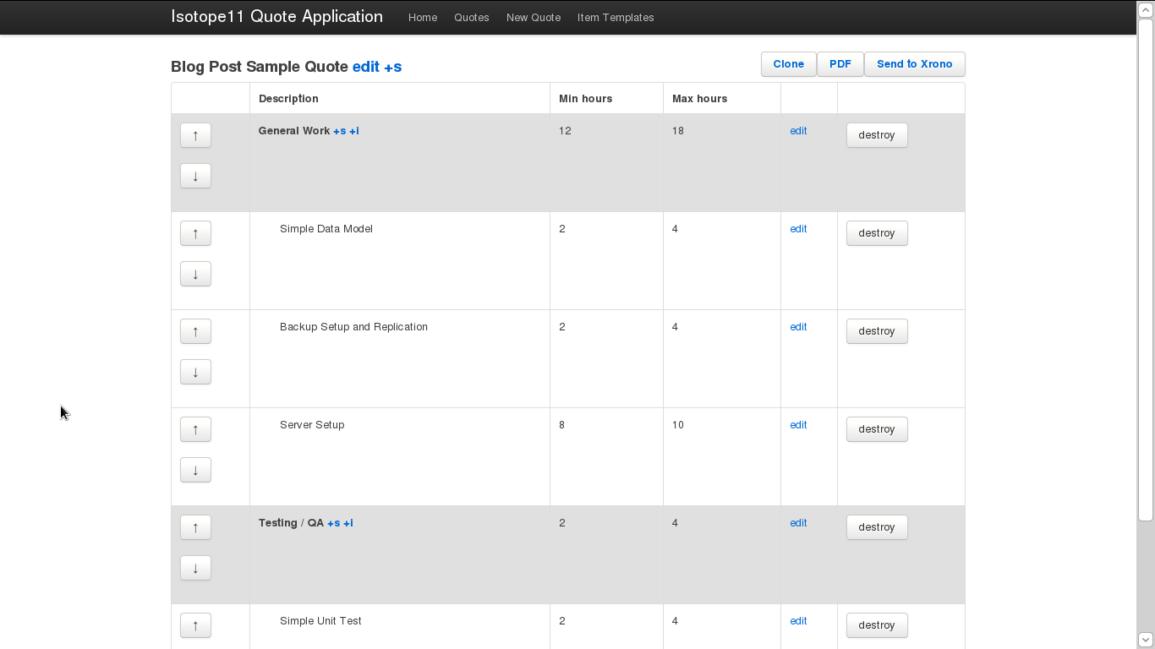The image size is (1155, 649).
Task: Move Simple Data Model item up
Action: [195, 233]
